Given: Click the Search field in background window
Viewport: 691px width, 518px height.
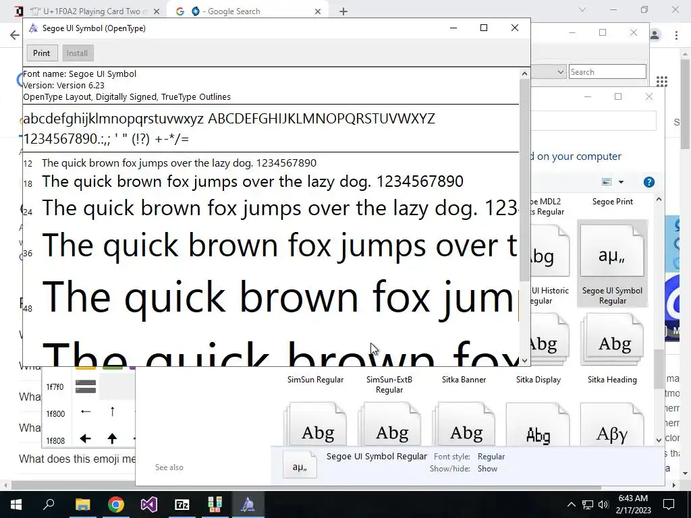Looking at the screenshot, I should [607, 71].
